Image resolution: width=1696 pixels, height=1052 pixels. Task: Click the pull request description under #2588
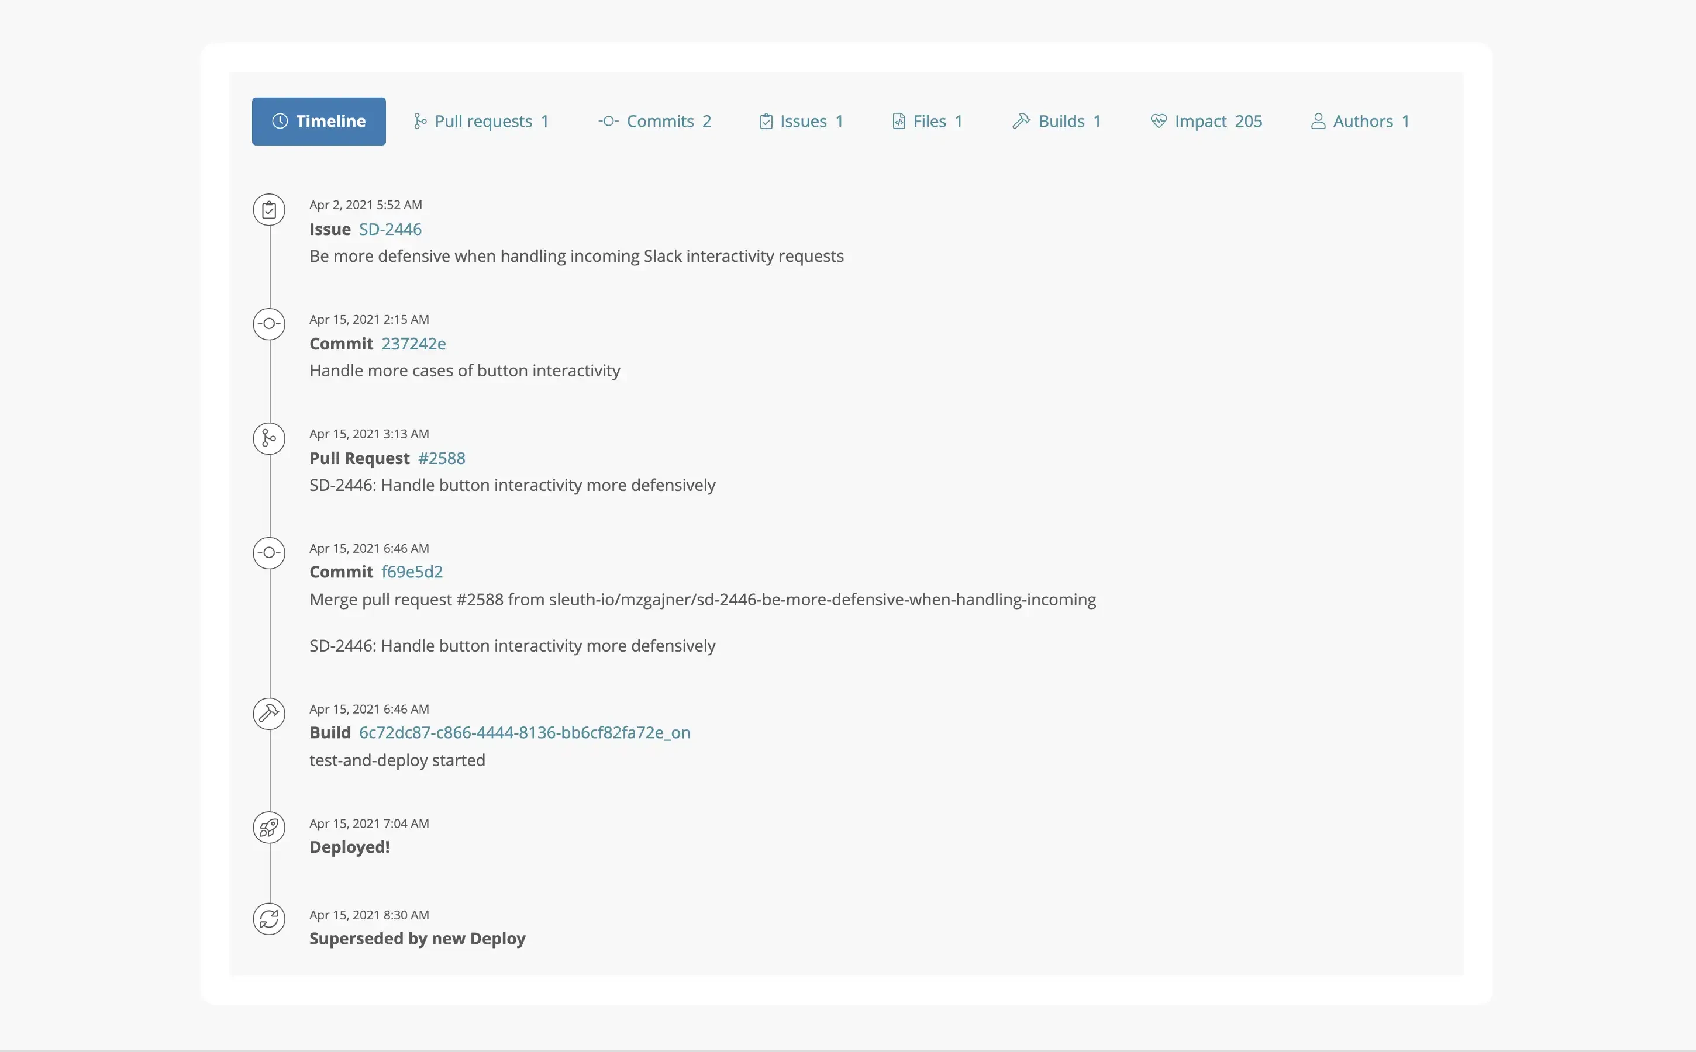[512, 485]
